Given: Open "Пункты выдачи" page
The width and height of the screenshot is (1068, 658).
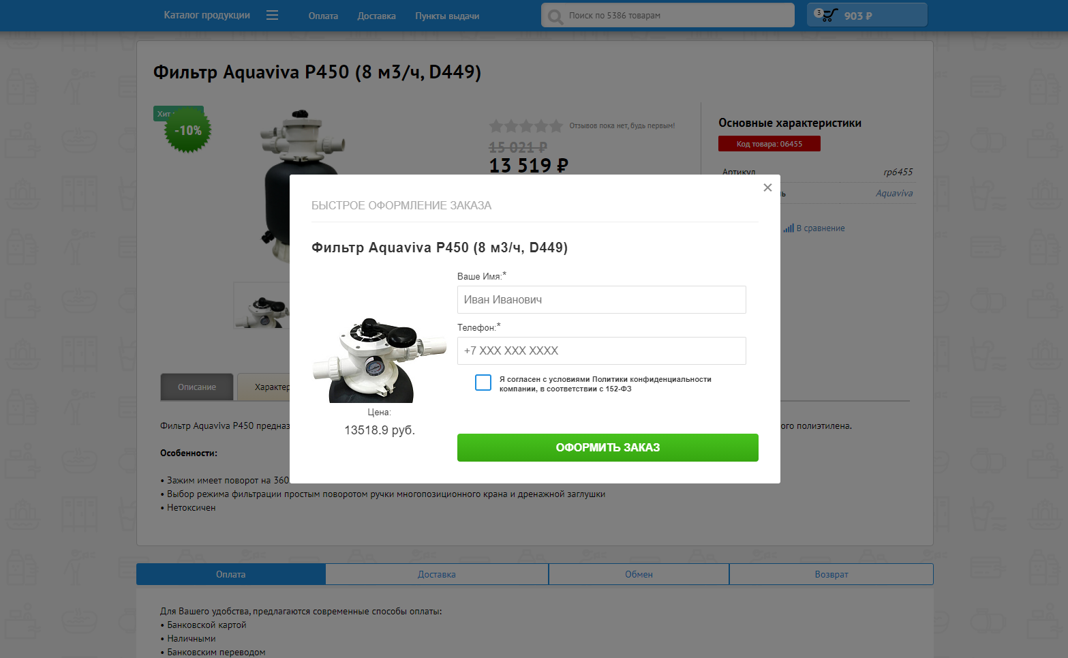Looking at the screenshot, I should tap(447, 16).
